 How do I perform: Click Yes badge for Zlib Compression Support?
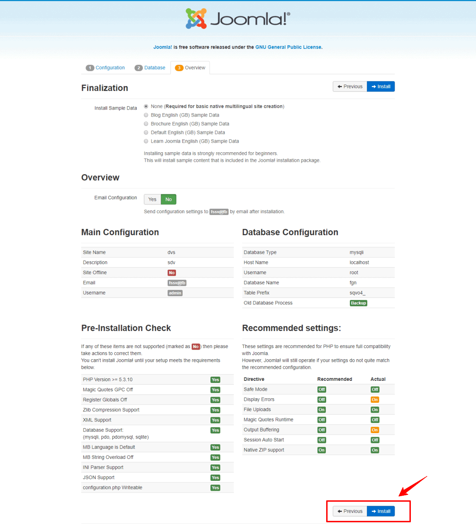(215, 410)
